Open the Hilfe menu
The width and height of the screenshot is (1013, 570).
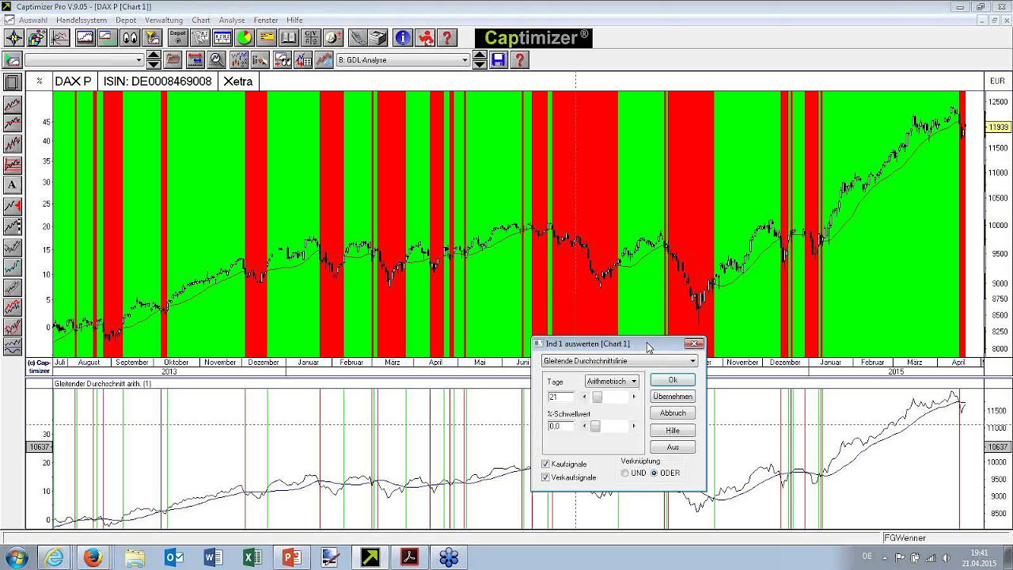294,20
